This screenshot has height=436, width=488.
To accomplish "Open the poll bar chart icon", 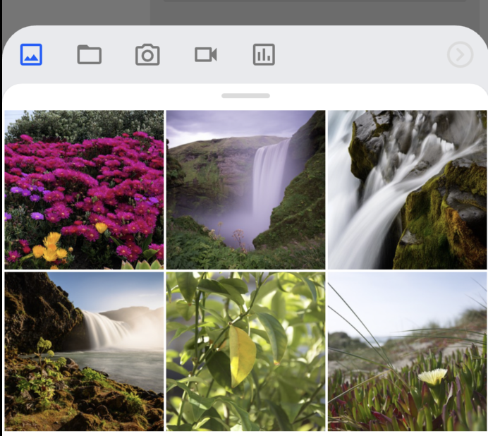I will coord(264,54).
